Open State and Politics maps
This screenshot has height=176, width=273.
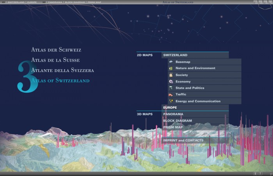tap(205, 88)
